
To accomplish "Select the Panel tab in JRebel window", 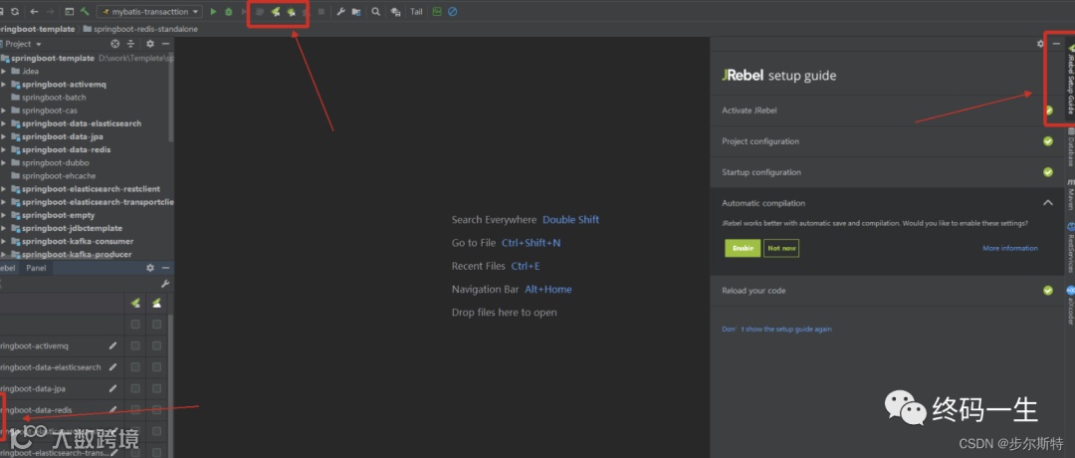I will pyautogui.click(x=36, y=268).
